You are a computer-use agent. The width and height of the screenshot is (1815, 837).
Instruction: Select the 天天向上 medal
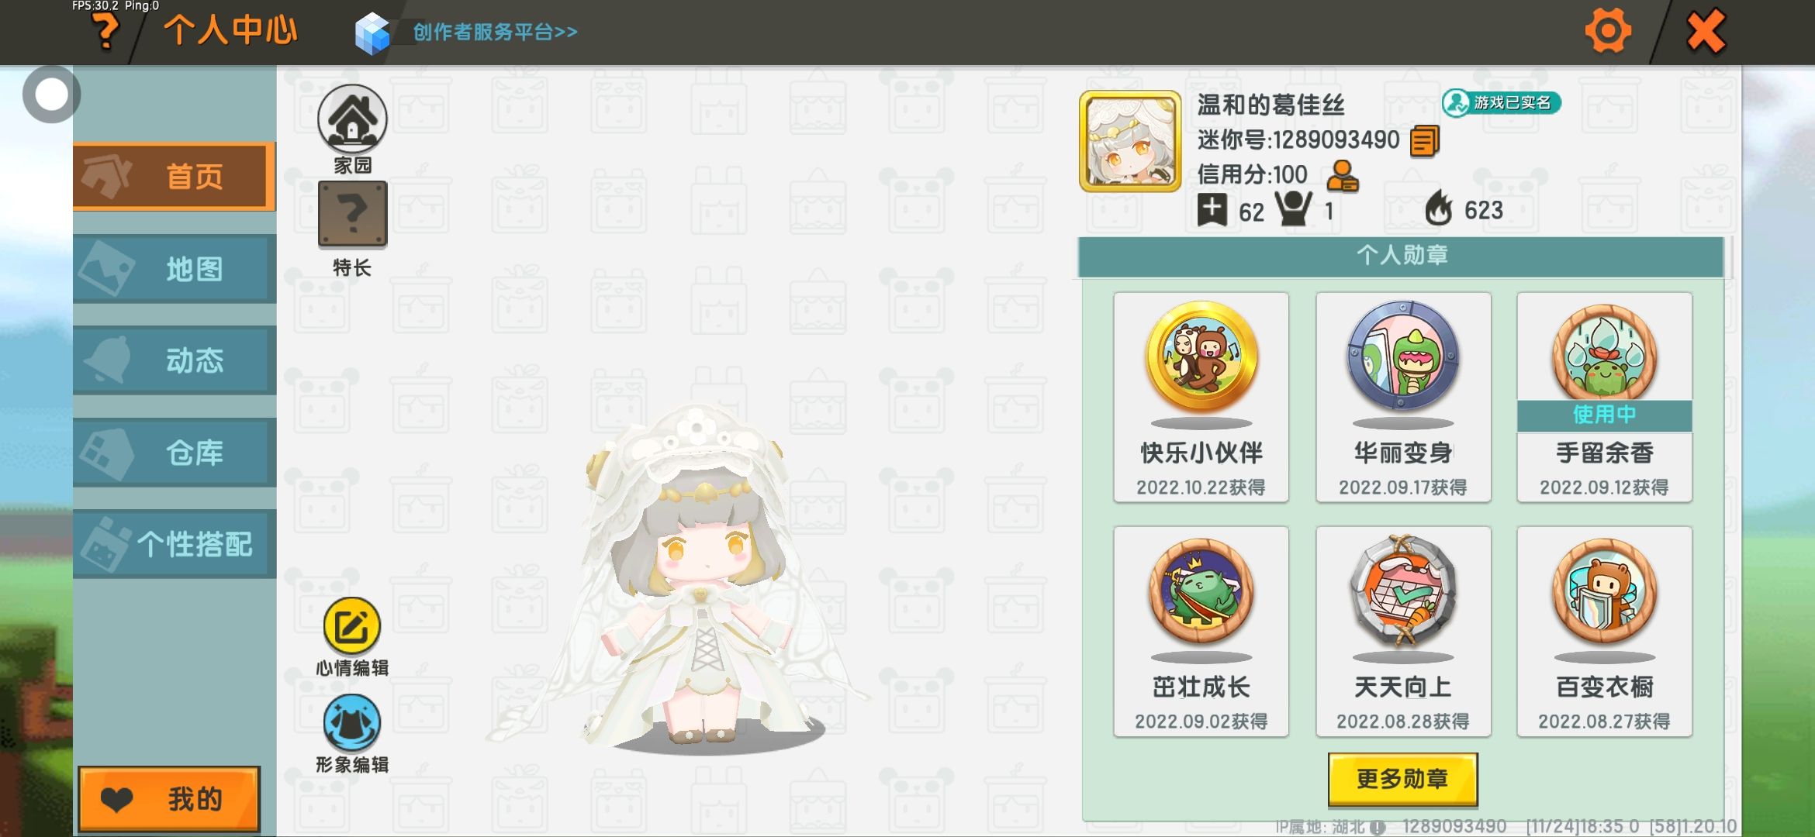point(1402,632)
